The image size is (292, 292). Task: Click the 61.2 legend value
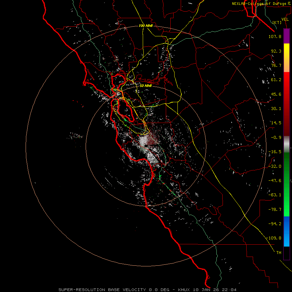coord(276,80)
